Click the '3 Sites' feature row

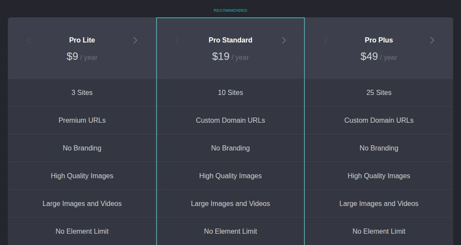coord(82,93)
